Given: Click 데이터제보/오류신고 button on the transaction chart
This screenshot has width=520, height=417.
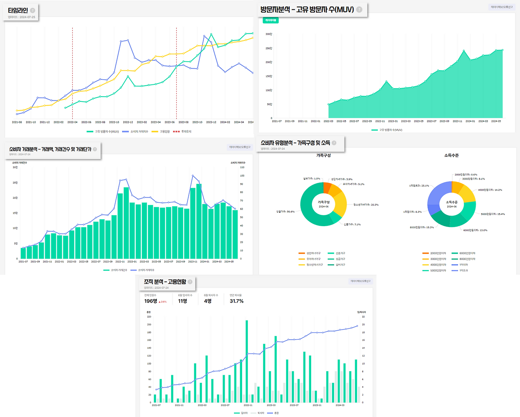Looking at the screenshot, I should point(240,147).
